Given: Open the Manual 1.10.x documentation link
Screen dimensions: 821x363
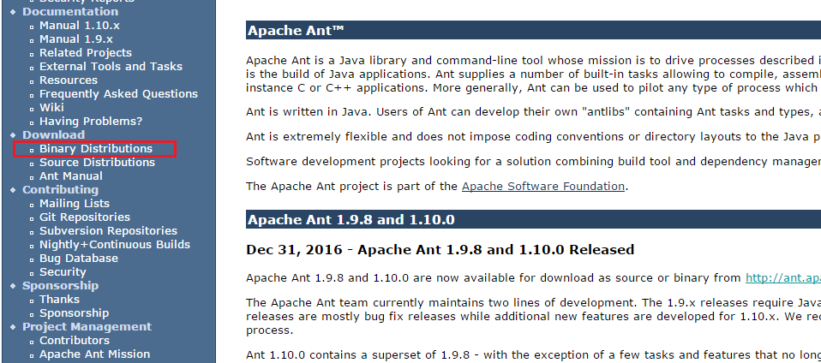Looking at the screenshot, I should 80,26.
